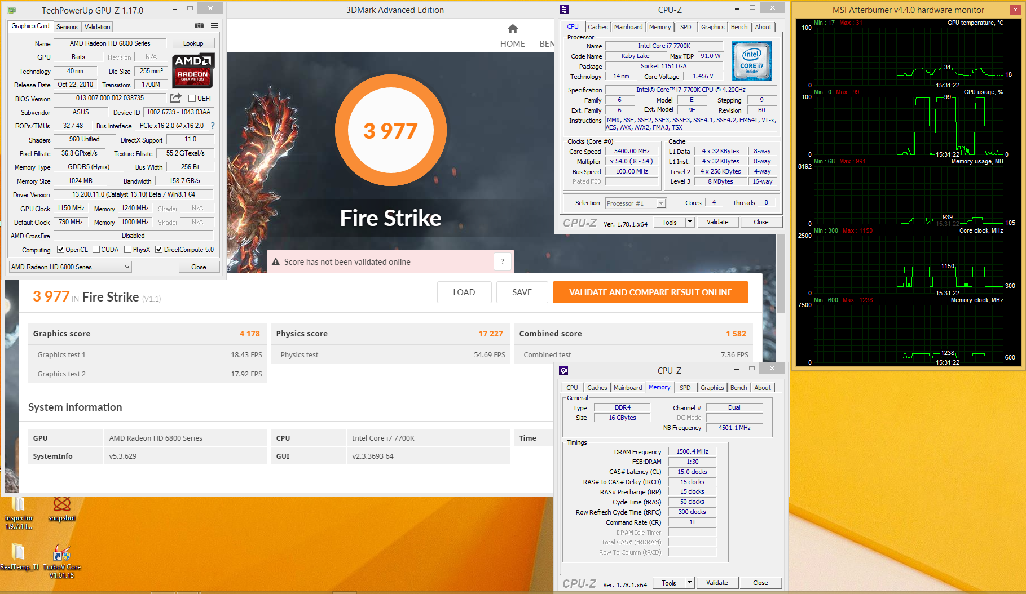The width and height of the screenshot is (1026, 594).
Task: Click the GPU usage graph in Afterburner
Action: 908,126
